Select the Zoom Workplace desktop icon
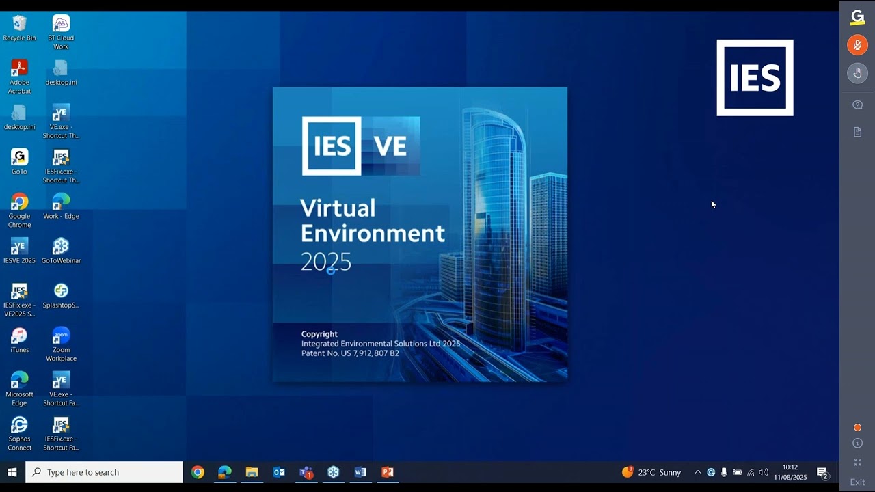875x492 pixels. [61, 344]
